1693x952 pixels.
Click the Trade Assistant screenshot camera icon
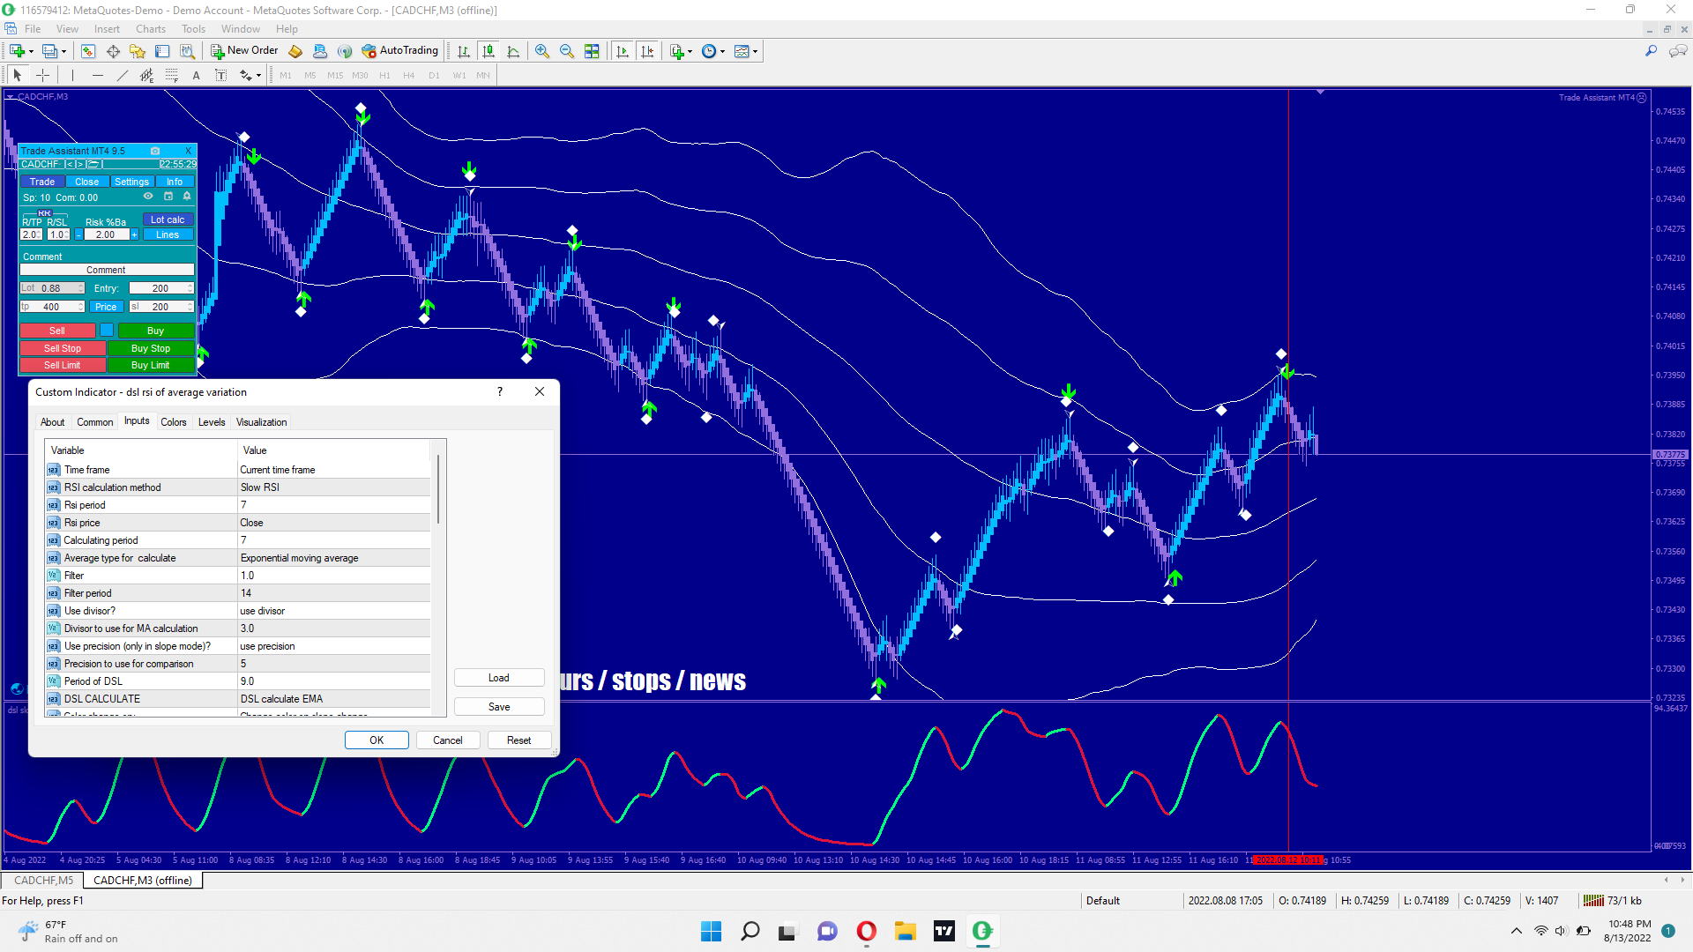[x=155, y=151]
